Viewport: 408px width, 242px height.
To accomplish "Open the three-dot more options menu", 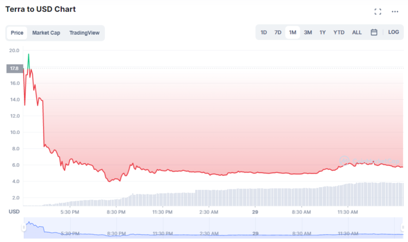I will coord(395,11).
